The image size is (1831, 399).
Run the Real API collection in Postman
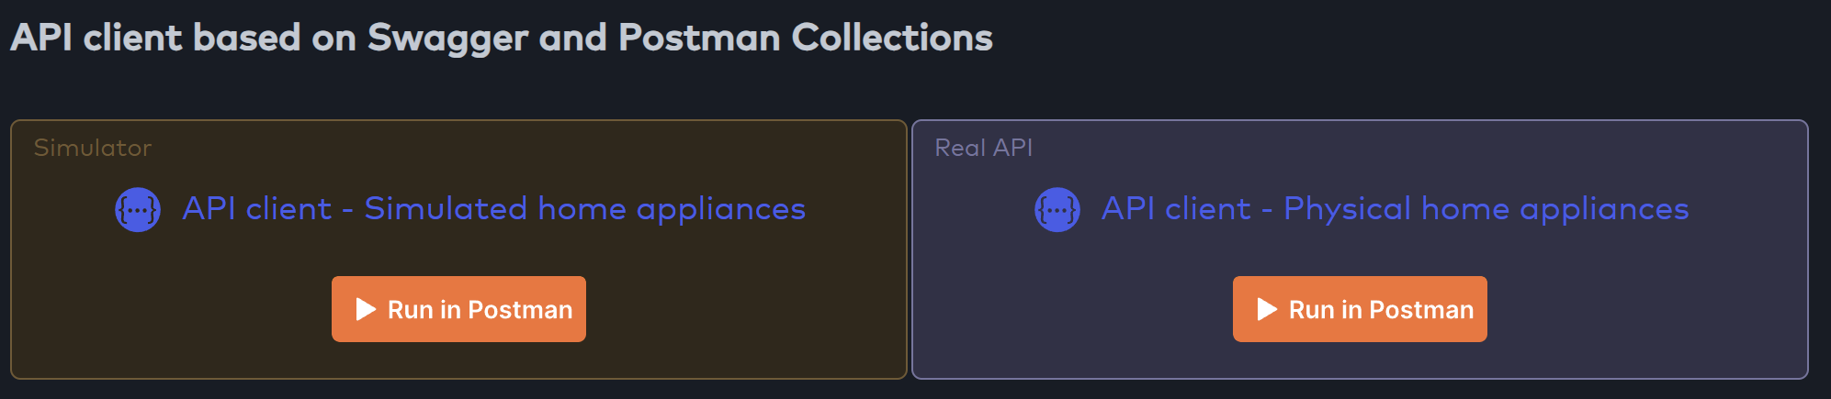pyautogui.click(x=1360, y=309)
